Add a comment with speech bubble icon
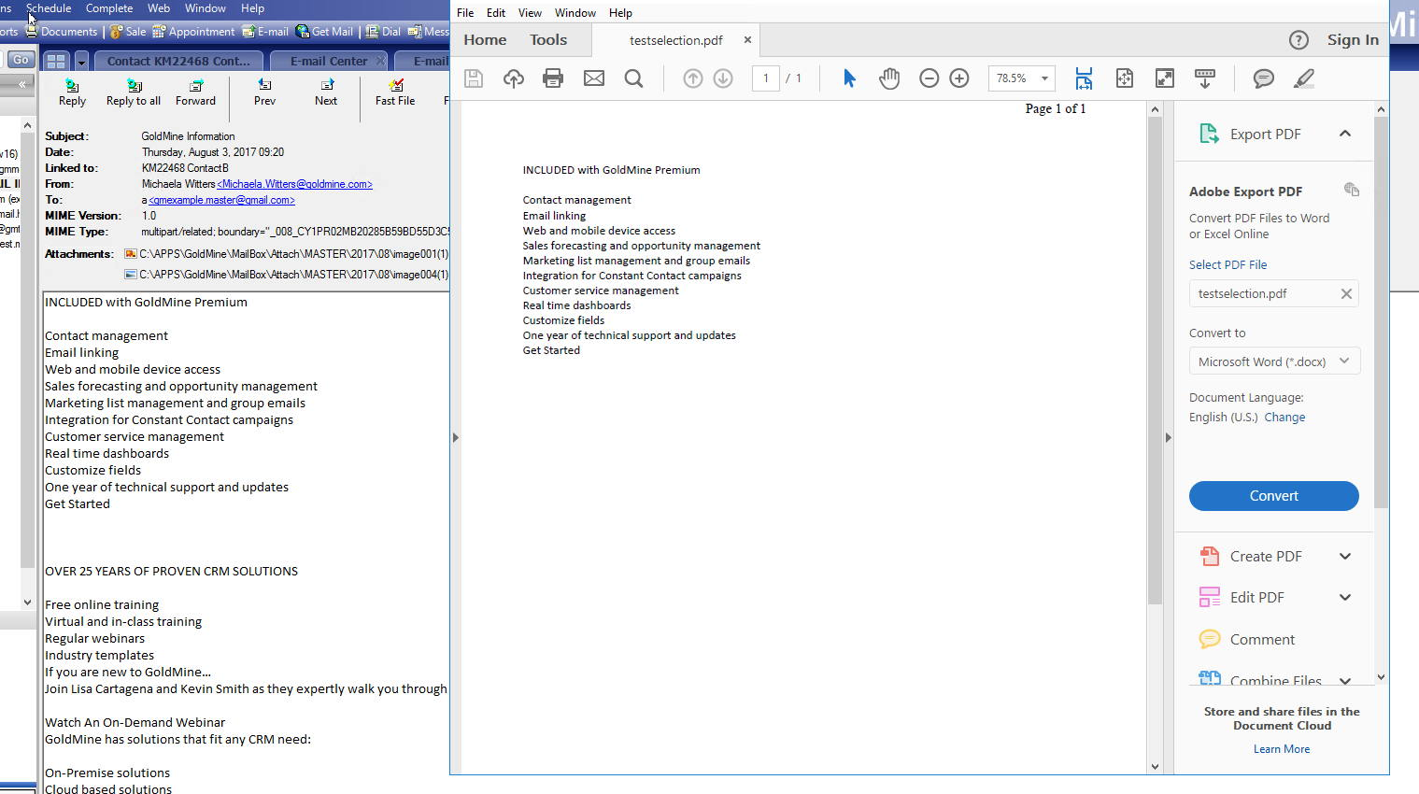Image resolution: width=1419 pixels, height=794 pixels. coord(1263,78)
